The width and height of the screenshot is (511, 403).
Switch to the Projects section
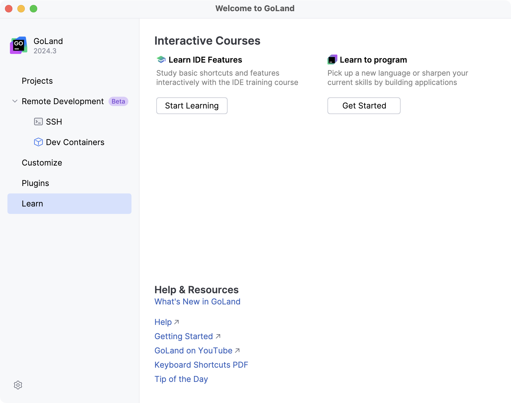pos(37,81)
